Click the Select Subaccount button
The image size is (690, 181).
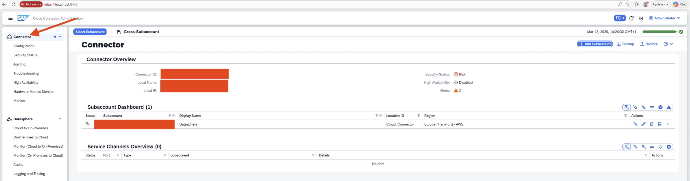pyautogui.click(x=90, y=32)
